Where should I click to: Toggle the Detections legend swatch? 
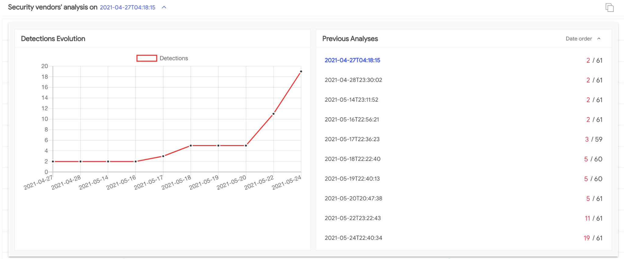coord(147,58)
